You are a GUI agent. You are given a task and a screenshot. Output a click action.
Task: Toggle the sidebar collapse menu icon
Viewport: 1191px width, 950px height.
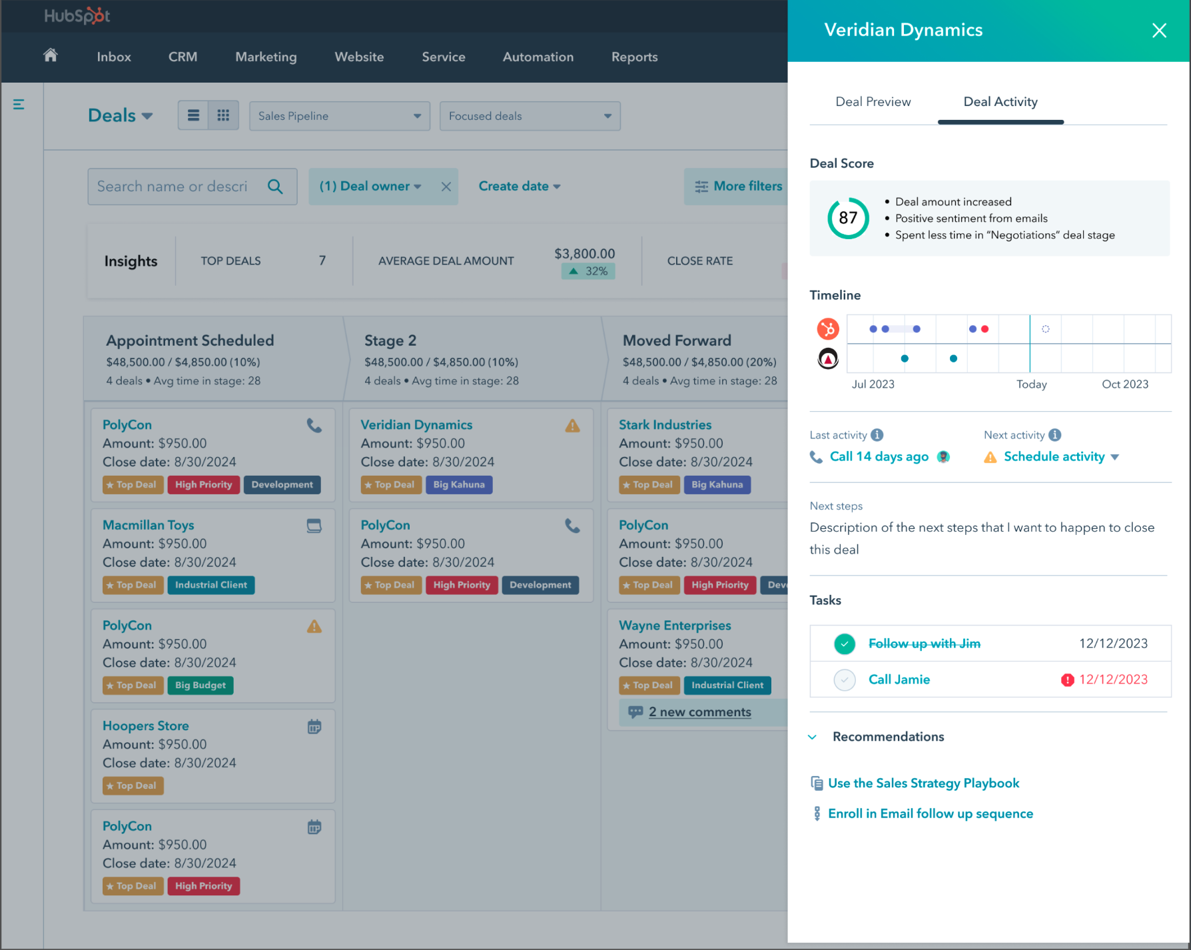click(19, 104)
